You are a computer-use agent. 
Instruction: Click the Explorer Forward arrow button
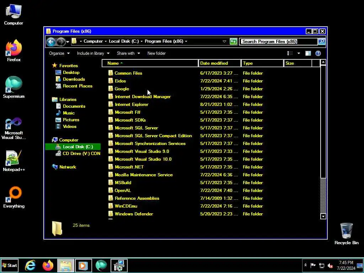[61, 42]
